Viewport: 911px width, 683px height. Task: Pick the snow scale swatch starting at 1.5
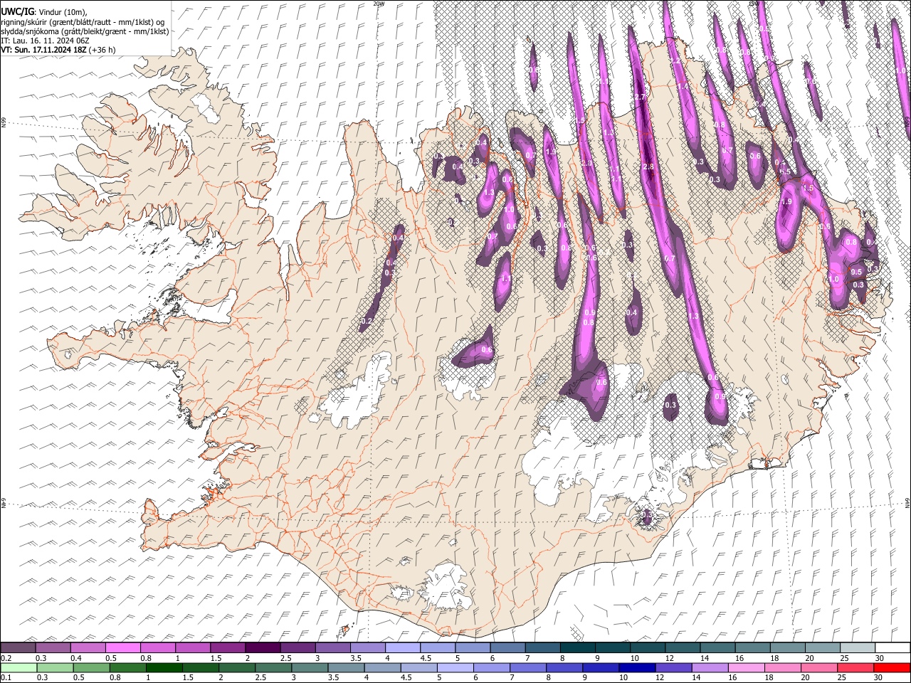pyautogui.click(x=228, y=647)
